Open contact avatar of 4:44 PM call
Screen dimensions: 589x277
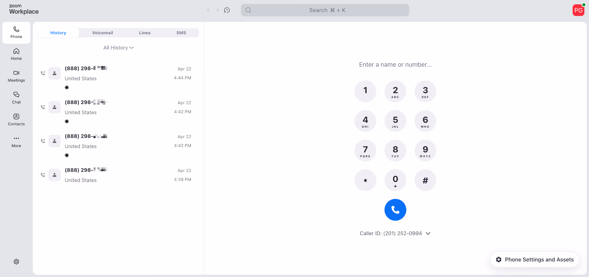(x=54, y=73)
